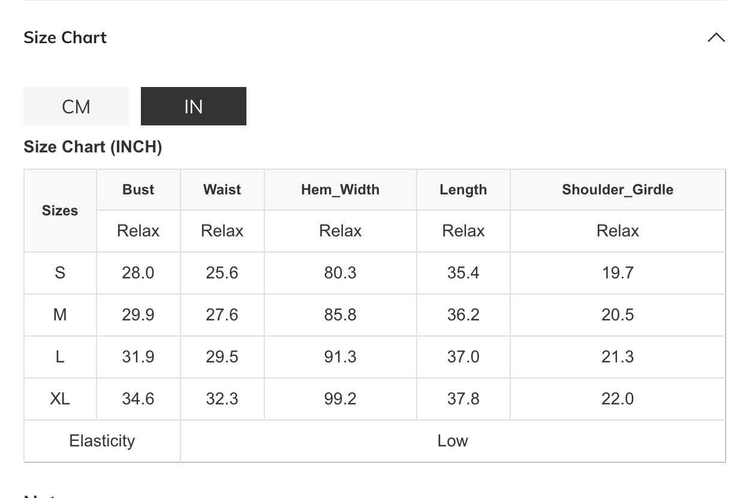Select the IN unit button
Image resolution: width=753 pixels, height=498 pixels.
[x=193, y=106]
